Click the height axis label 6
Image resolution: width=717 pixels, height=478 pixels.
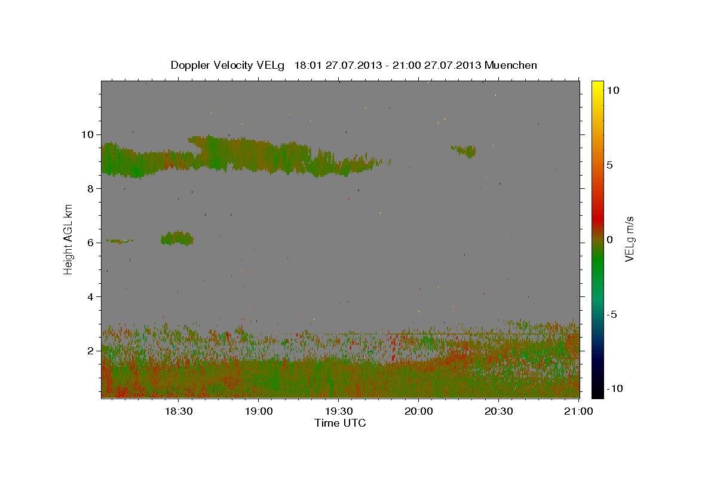click(89, 243)
